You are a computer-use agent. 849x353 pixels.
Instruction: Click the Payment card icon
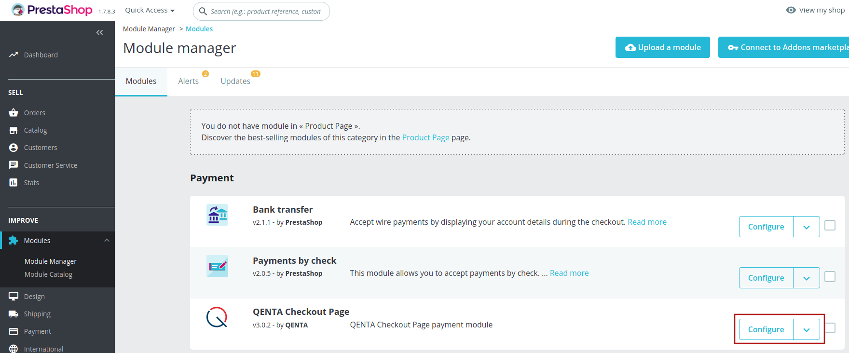tap(14, 331)
